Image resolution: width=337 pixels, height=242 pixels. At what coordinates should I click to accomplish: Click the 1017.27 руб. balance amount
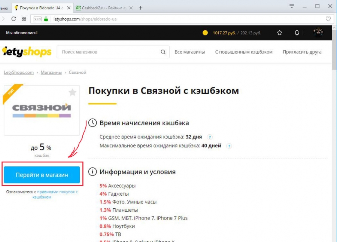tap(224, 33)
